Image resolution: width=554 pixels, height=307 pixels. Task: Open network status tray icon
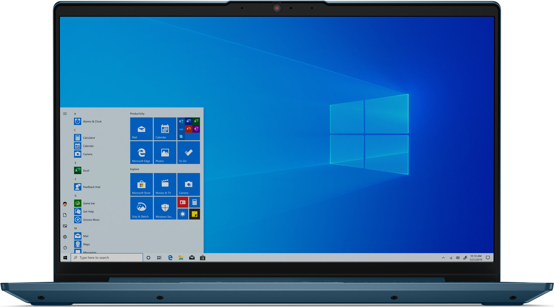(x=451, y=258)
